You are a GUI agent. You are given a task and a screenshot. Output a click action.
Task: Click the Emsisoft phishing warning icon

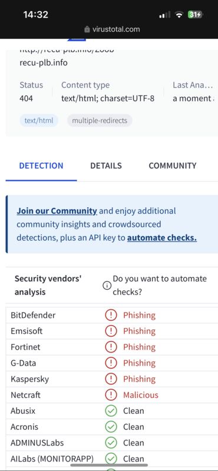pos(111,331)
